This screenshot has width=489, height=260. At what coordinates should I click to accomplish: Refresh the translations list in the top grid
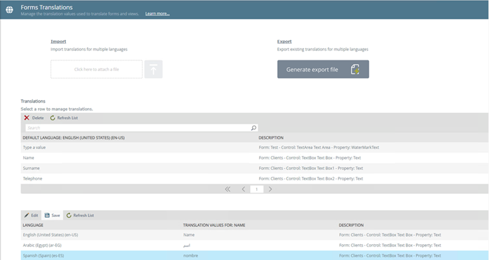[x=64, y=118]
